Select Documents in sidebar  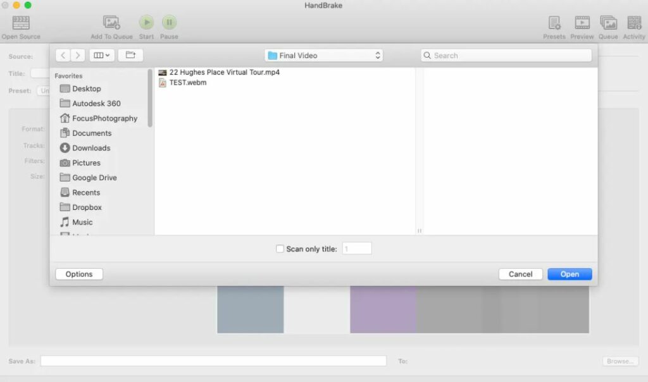(85, 133)
